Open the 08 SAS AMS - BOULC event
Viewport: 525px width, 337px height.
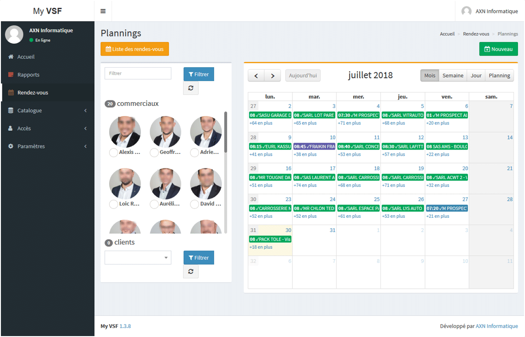[x=447, y=146]
